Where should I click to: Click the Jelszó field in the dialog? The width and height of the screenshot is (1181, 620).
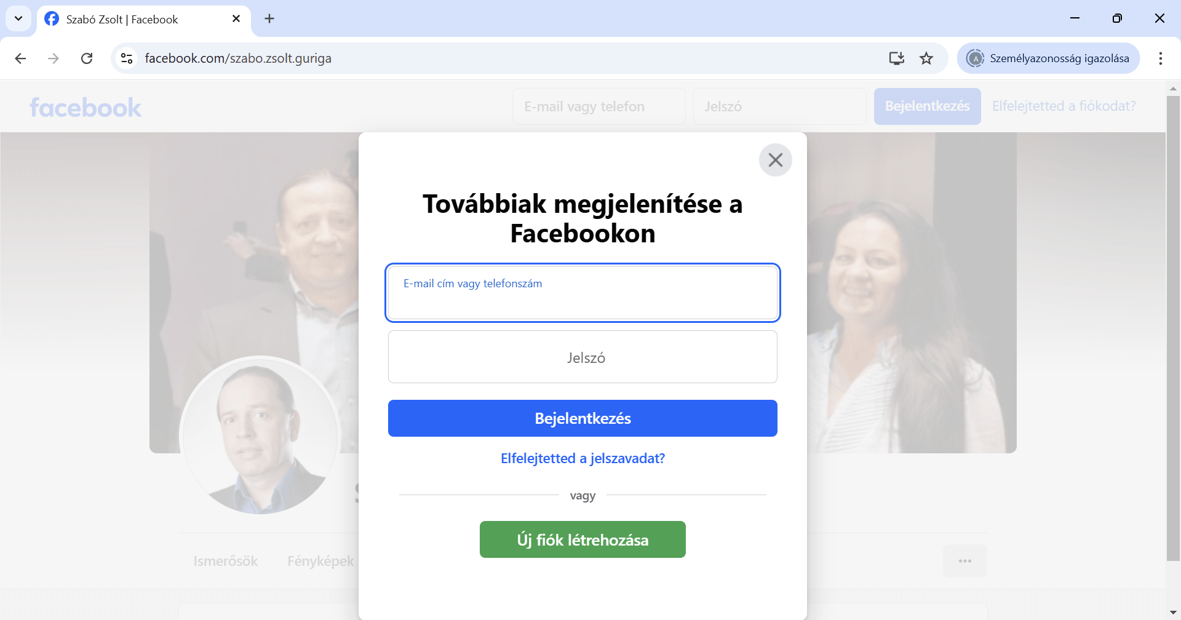pyautogui.click(x=583, y=357)
